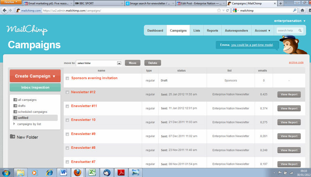Screen dimensions: 311x177
Task: Click the scheduled campaigns folder icon
Action: (15, 112)
